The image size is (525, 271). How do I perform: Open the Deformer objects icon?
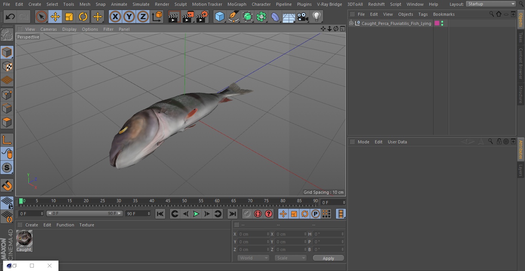pyautogui.click(x=275, y=17)
